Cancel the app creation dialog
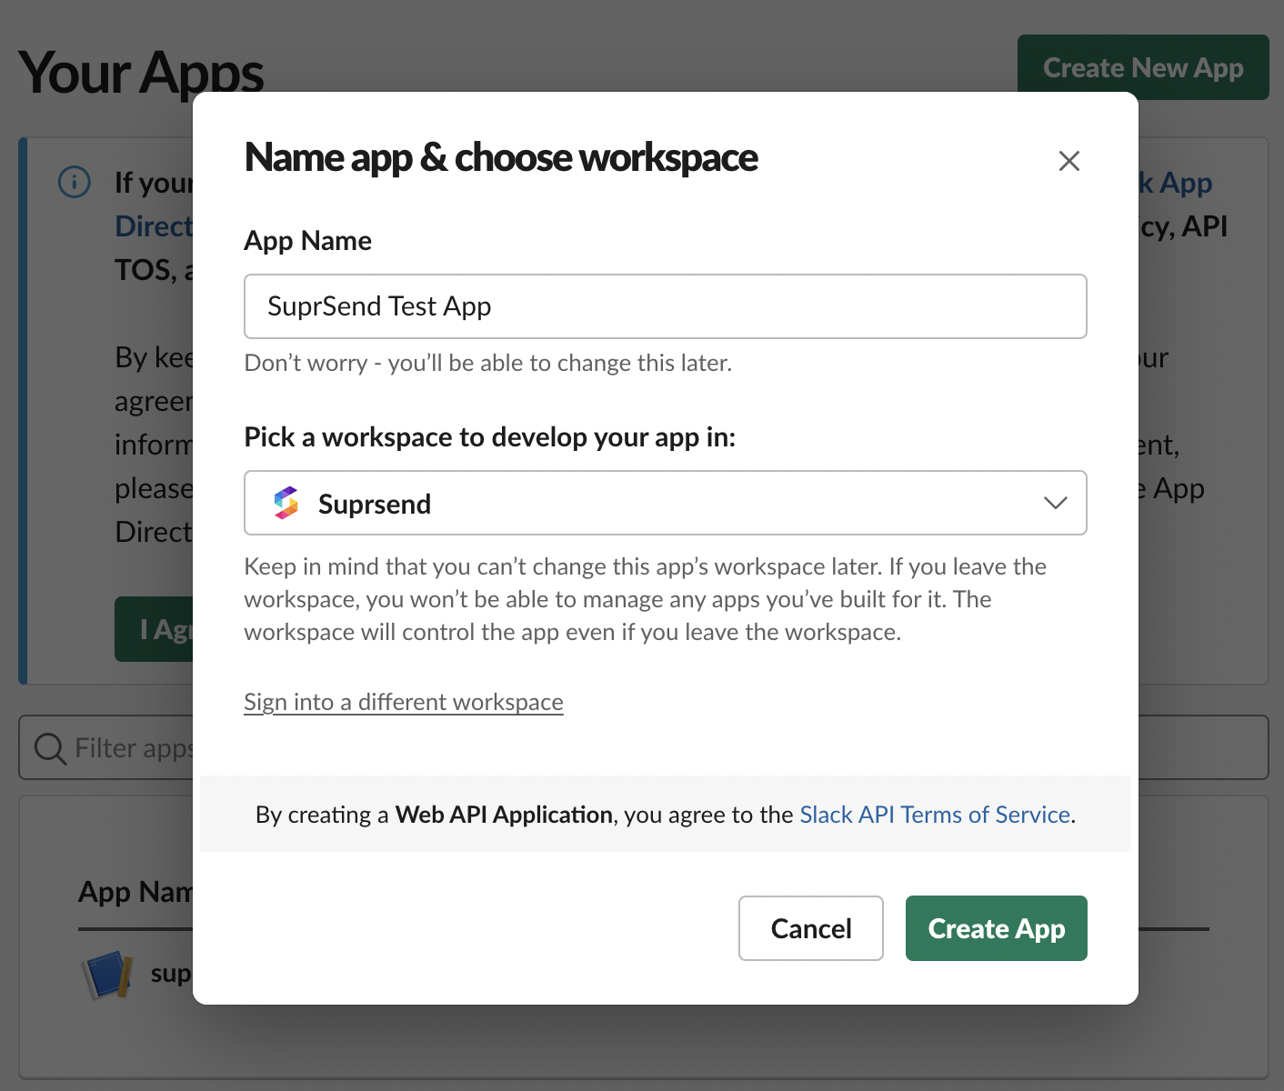 [x=811, y=928]
